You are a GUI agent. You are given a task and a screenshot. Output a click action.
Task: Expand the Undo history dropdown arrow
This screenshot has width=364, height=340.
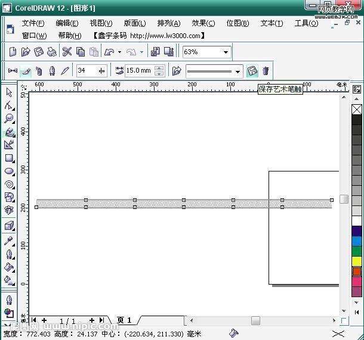coord(119,52)
